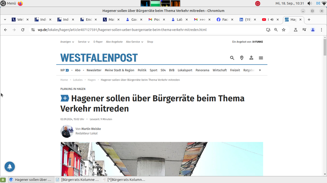Open the user account login icon
This screenshot has height=183, width=327.
(x=251, y=58)
